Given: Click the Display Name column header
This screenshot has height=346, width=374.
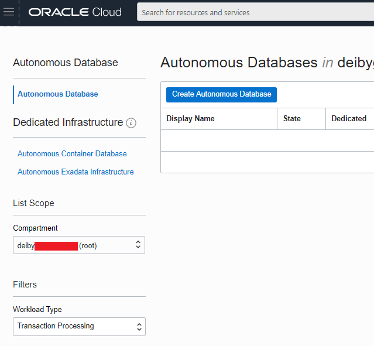Looking at the screenshot, I should click(190, 118).
